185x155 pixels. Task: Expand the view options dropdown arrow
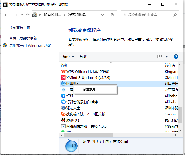pos(166,57)
